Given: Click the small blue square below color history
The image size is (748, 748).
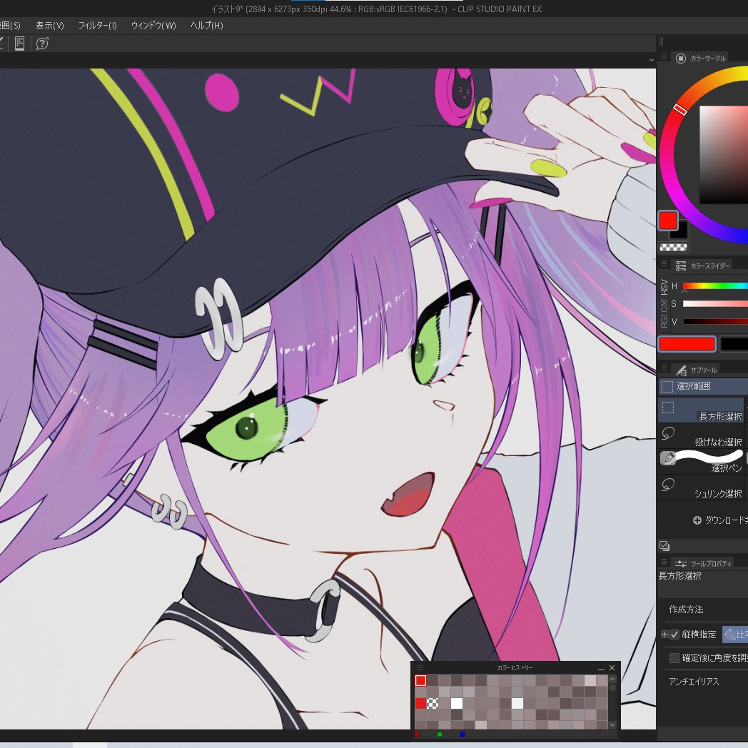Looking at the screenshot, I should 463,734.
